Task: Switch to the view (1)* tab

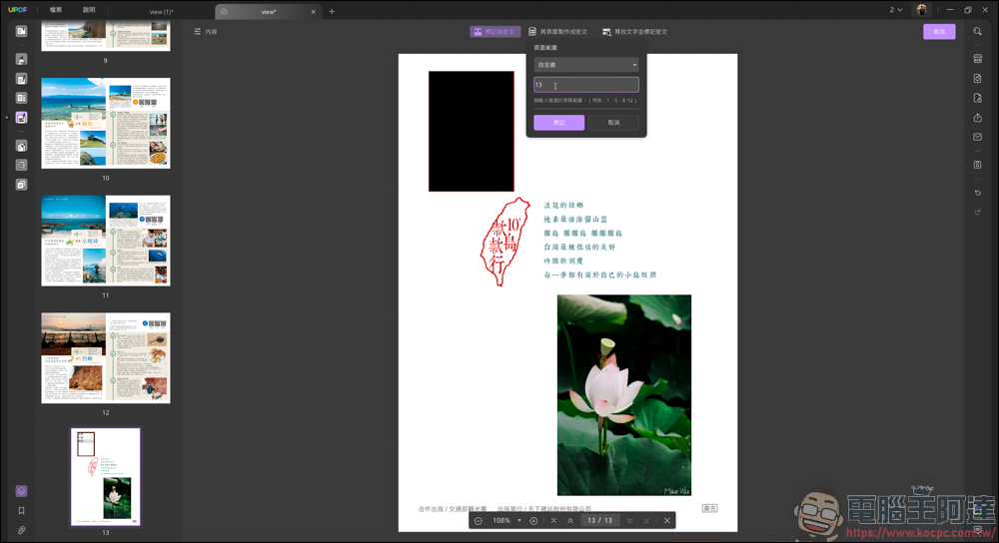Action: (x=161, y=11)
